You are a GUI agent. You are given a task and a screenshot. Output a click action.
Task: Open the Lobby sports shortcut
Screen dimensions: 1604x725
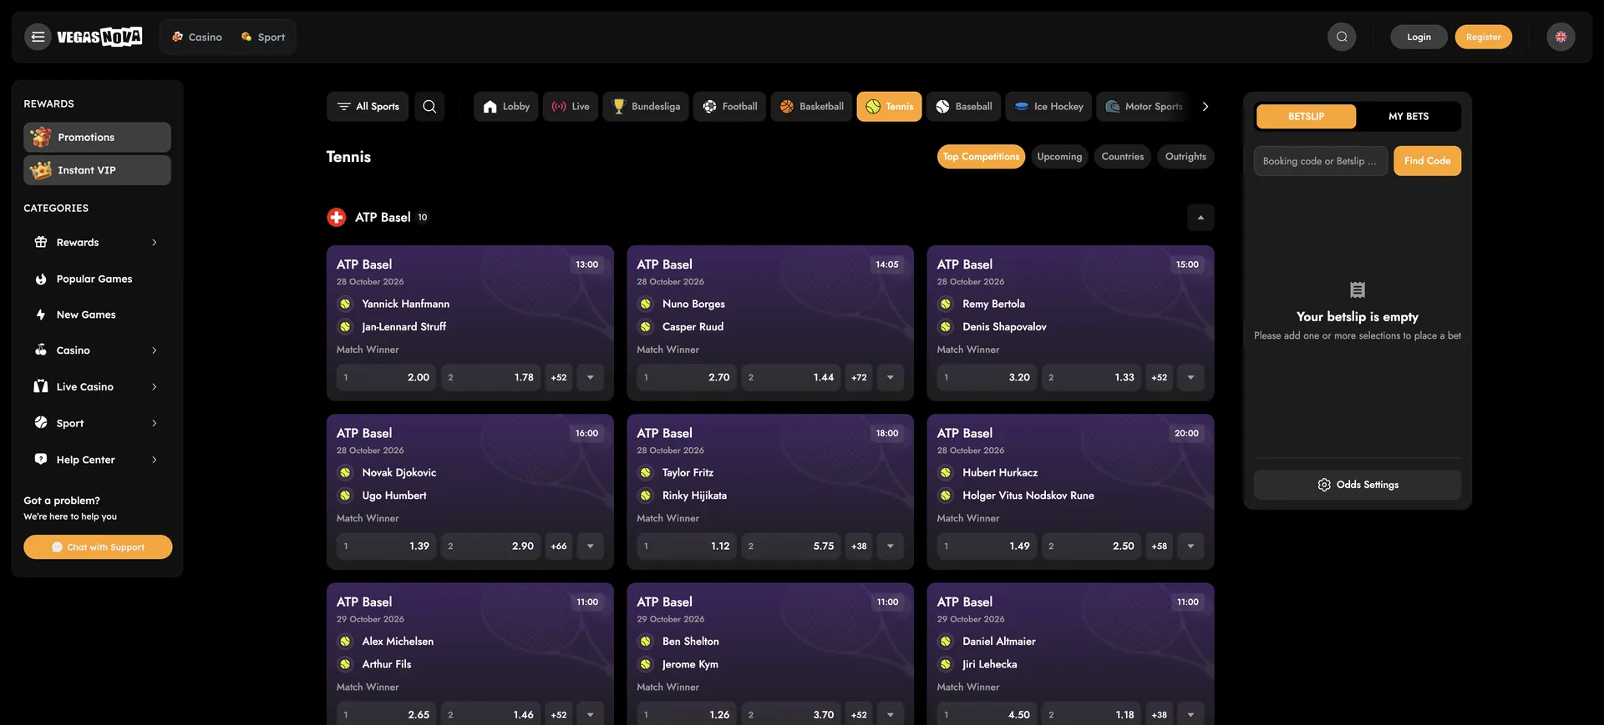pos(506,107)
